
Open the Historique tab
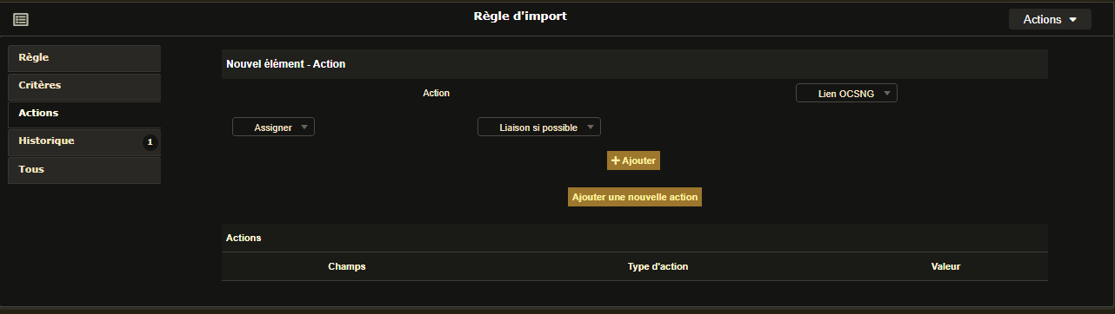pyautogui.click(x=84, y=141)
